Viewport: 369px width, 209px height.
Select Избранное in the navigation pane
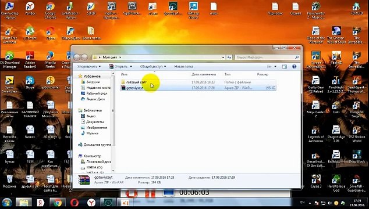[92, 76]
